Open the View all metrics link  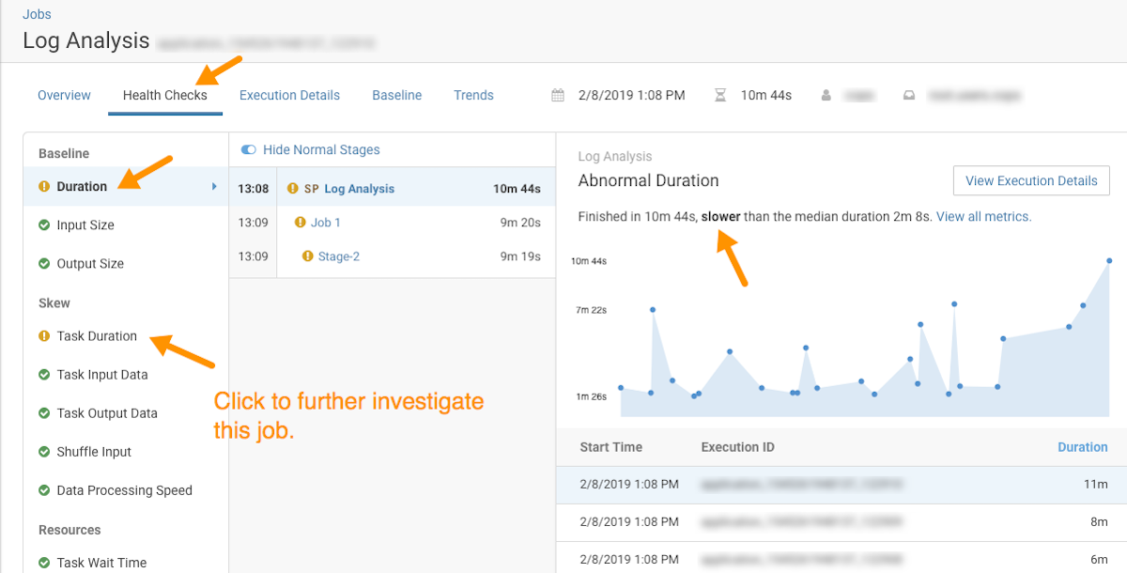tap(983, 216)
